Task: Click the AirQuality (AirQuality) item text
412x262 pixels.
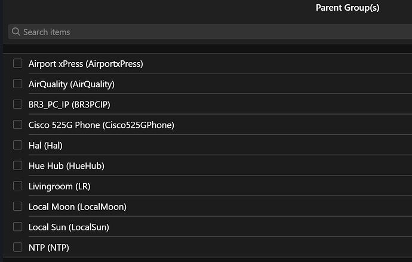Action: (71, 84)
